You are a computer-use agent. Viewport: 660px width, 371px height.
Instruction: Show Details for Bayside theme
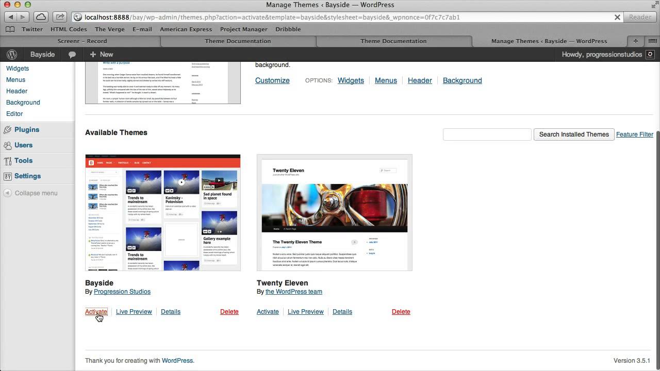[171, 312]
